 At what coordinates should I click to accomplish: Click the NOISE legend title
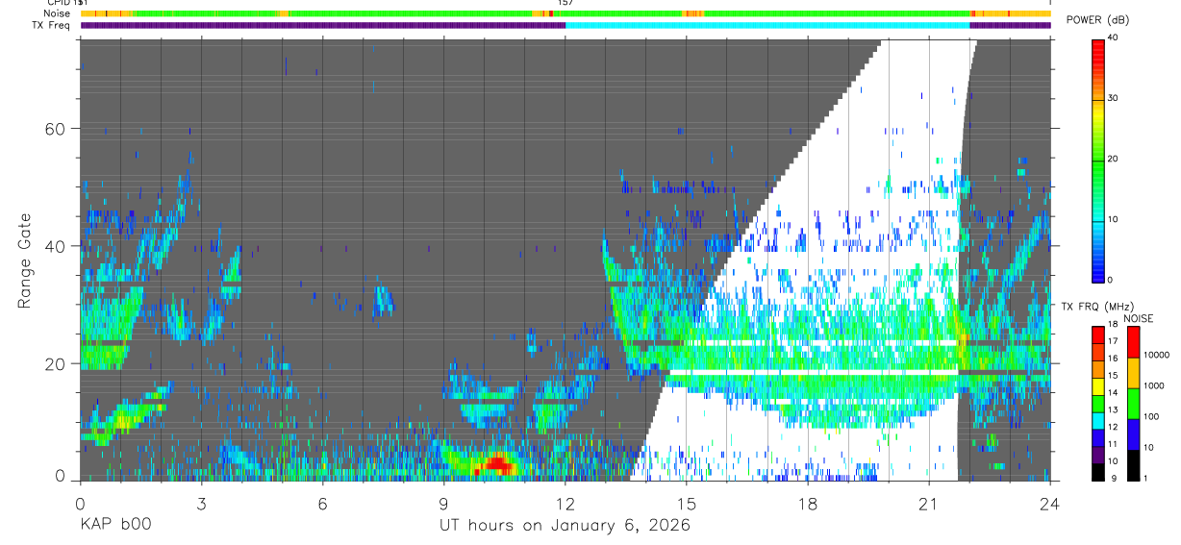pos(1139,318)
